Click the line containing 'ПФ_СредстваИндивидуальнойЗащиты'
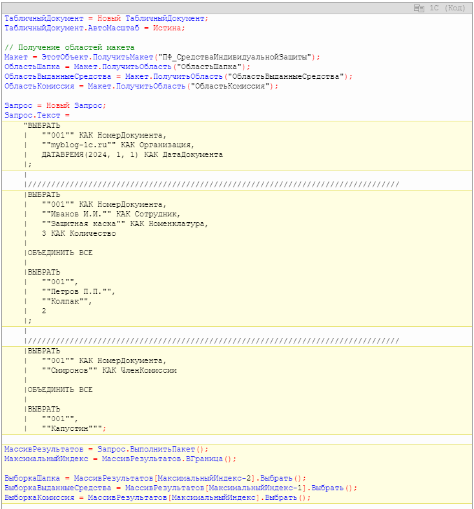 tap(162, 57)
